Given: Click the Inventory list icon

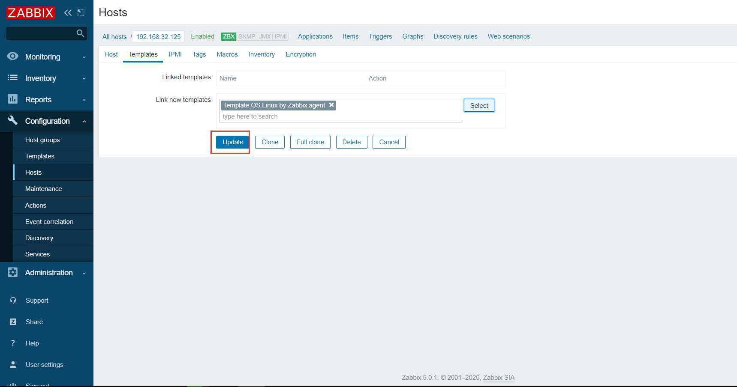Looking at the screenshot, I should [x=13, y=77].
